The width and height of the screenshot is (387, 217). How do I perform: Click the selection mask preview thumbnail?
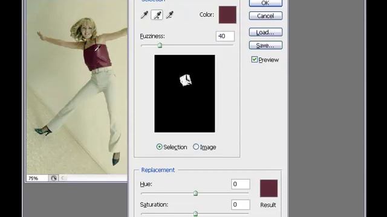point(184,93)
